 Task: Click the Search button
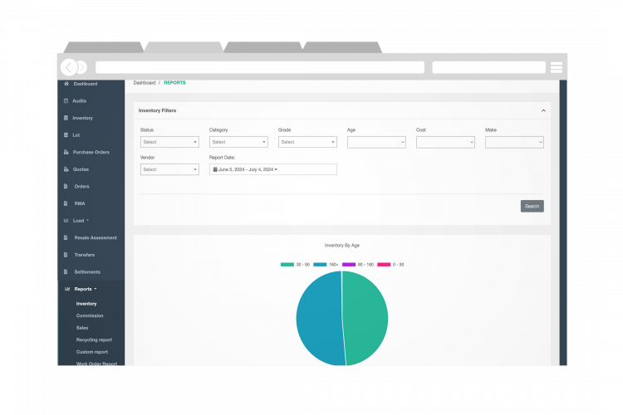(532, 206)
